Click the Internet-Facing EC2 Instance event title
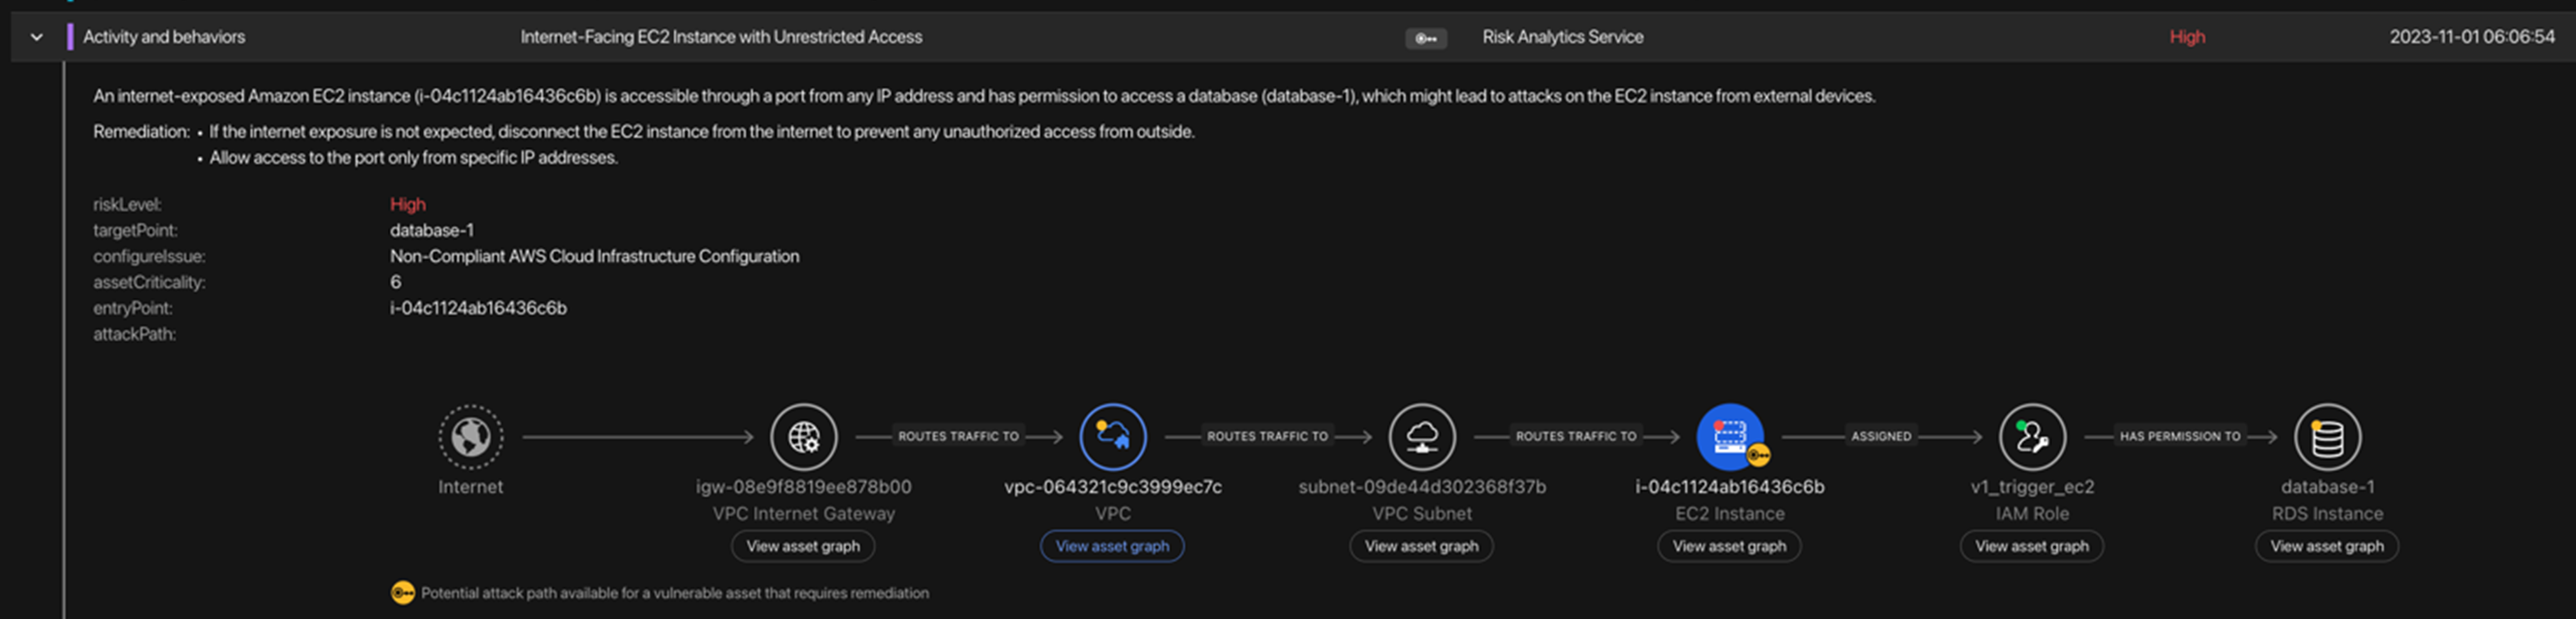The image size is (2576, 619). tap(721, 37)
